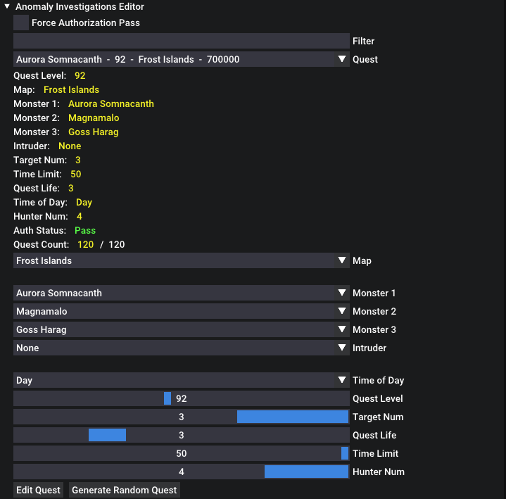Open the Time of Day dropdown arrow

(x=342, y=380)
